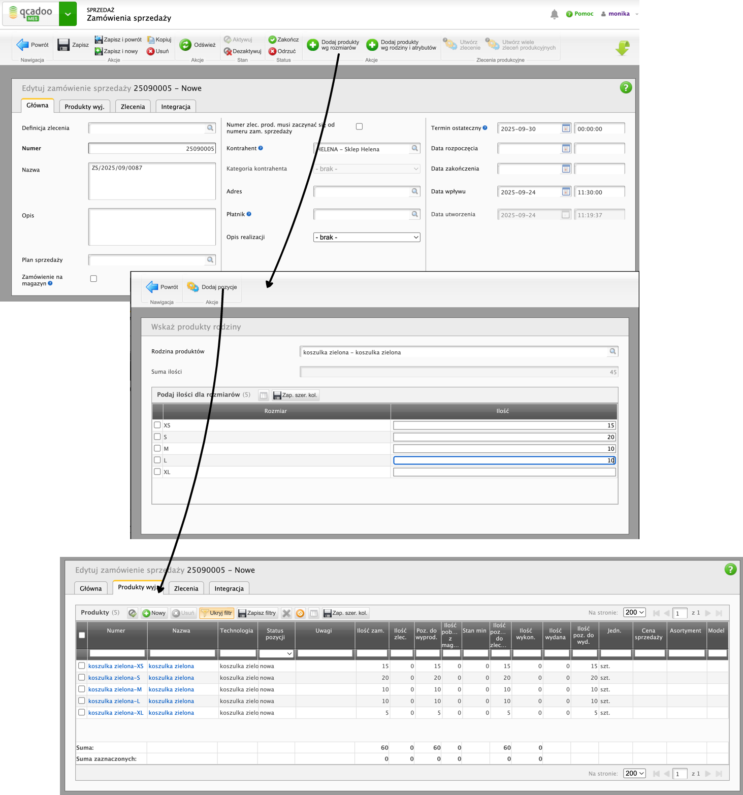
Task: Open the top Na stronie 200 dropdown
Action: coord(634,613)
